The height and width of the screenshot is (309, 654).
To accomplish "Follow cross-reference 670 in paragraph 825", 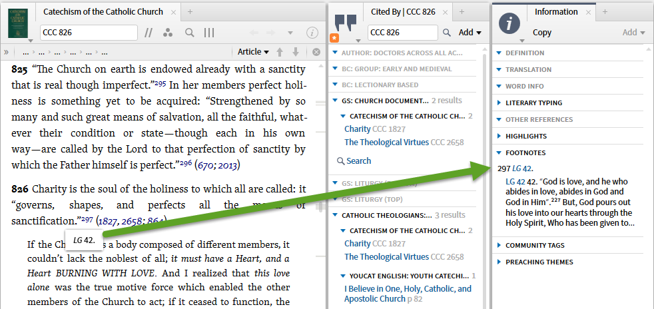I will [x=205, y=166].
